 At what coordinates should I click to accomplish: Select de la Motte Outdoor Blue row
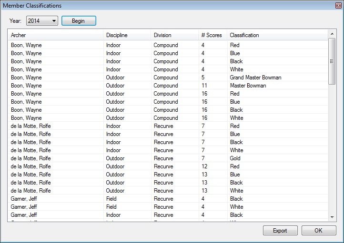coord(168,175)
